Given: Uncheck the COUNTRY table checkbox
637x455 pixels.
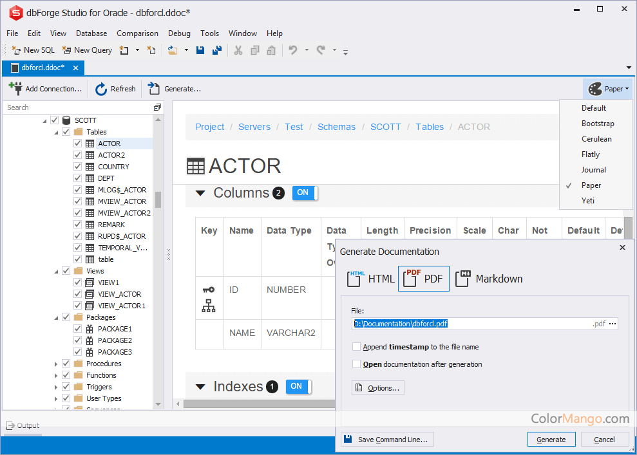Looking at the screenshot, I should [x=78, y=167].
